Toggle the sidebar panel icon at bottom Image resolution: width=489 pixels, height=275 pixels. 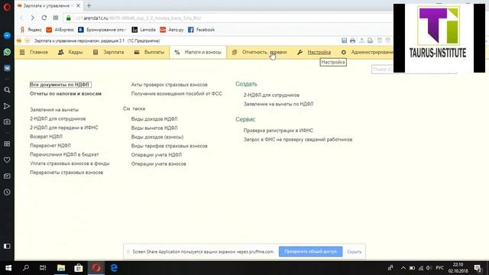(7, 246)
